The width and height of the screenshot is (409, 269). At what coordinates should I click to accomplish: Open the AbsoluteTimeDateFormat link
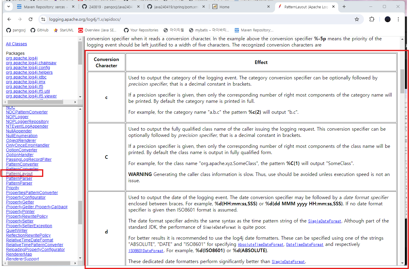[261, 244]
